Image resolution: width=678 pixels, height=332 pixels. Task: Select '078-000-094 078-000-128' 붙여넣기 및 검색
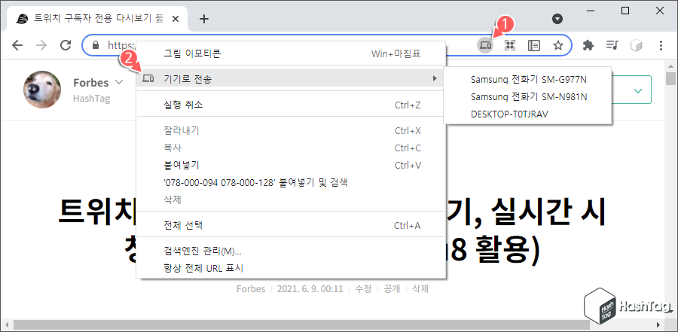(291, 182)
